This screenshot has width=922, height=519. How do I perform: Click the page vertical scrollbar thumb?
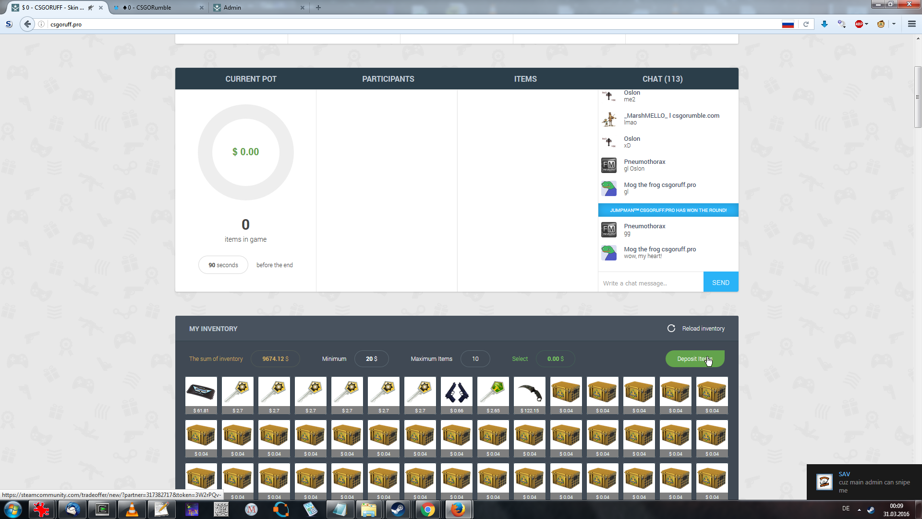coord(918,96)
